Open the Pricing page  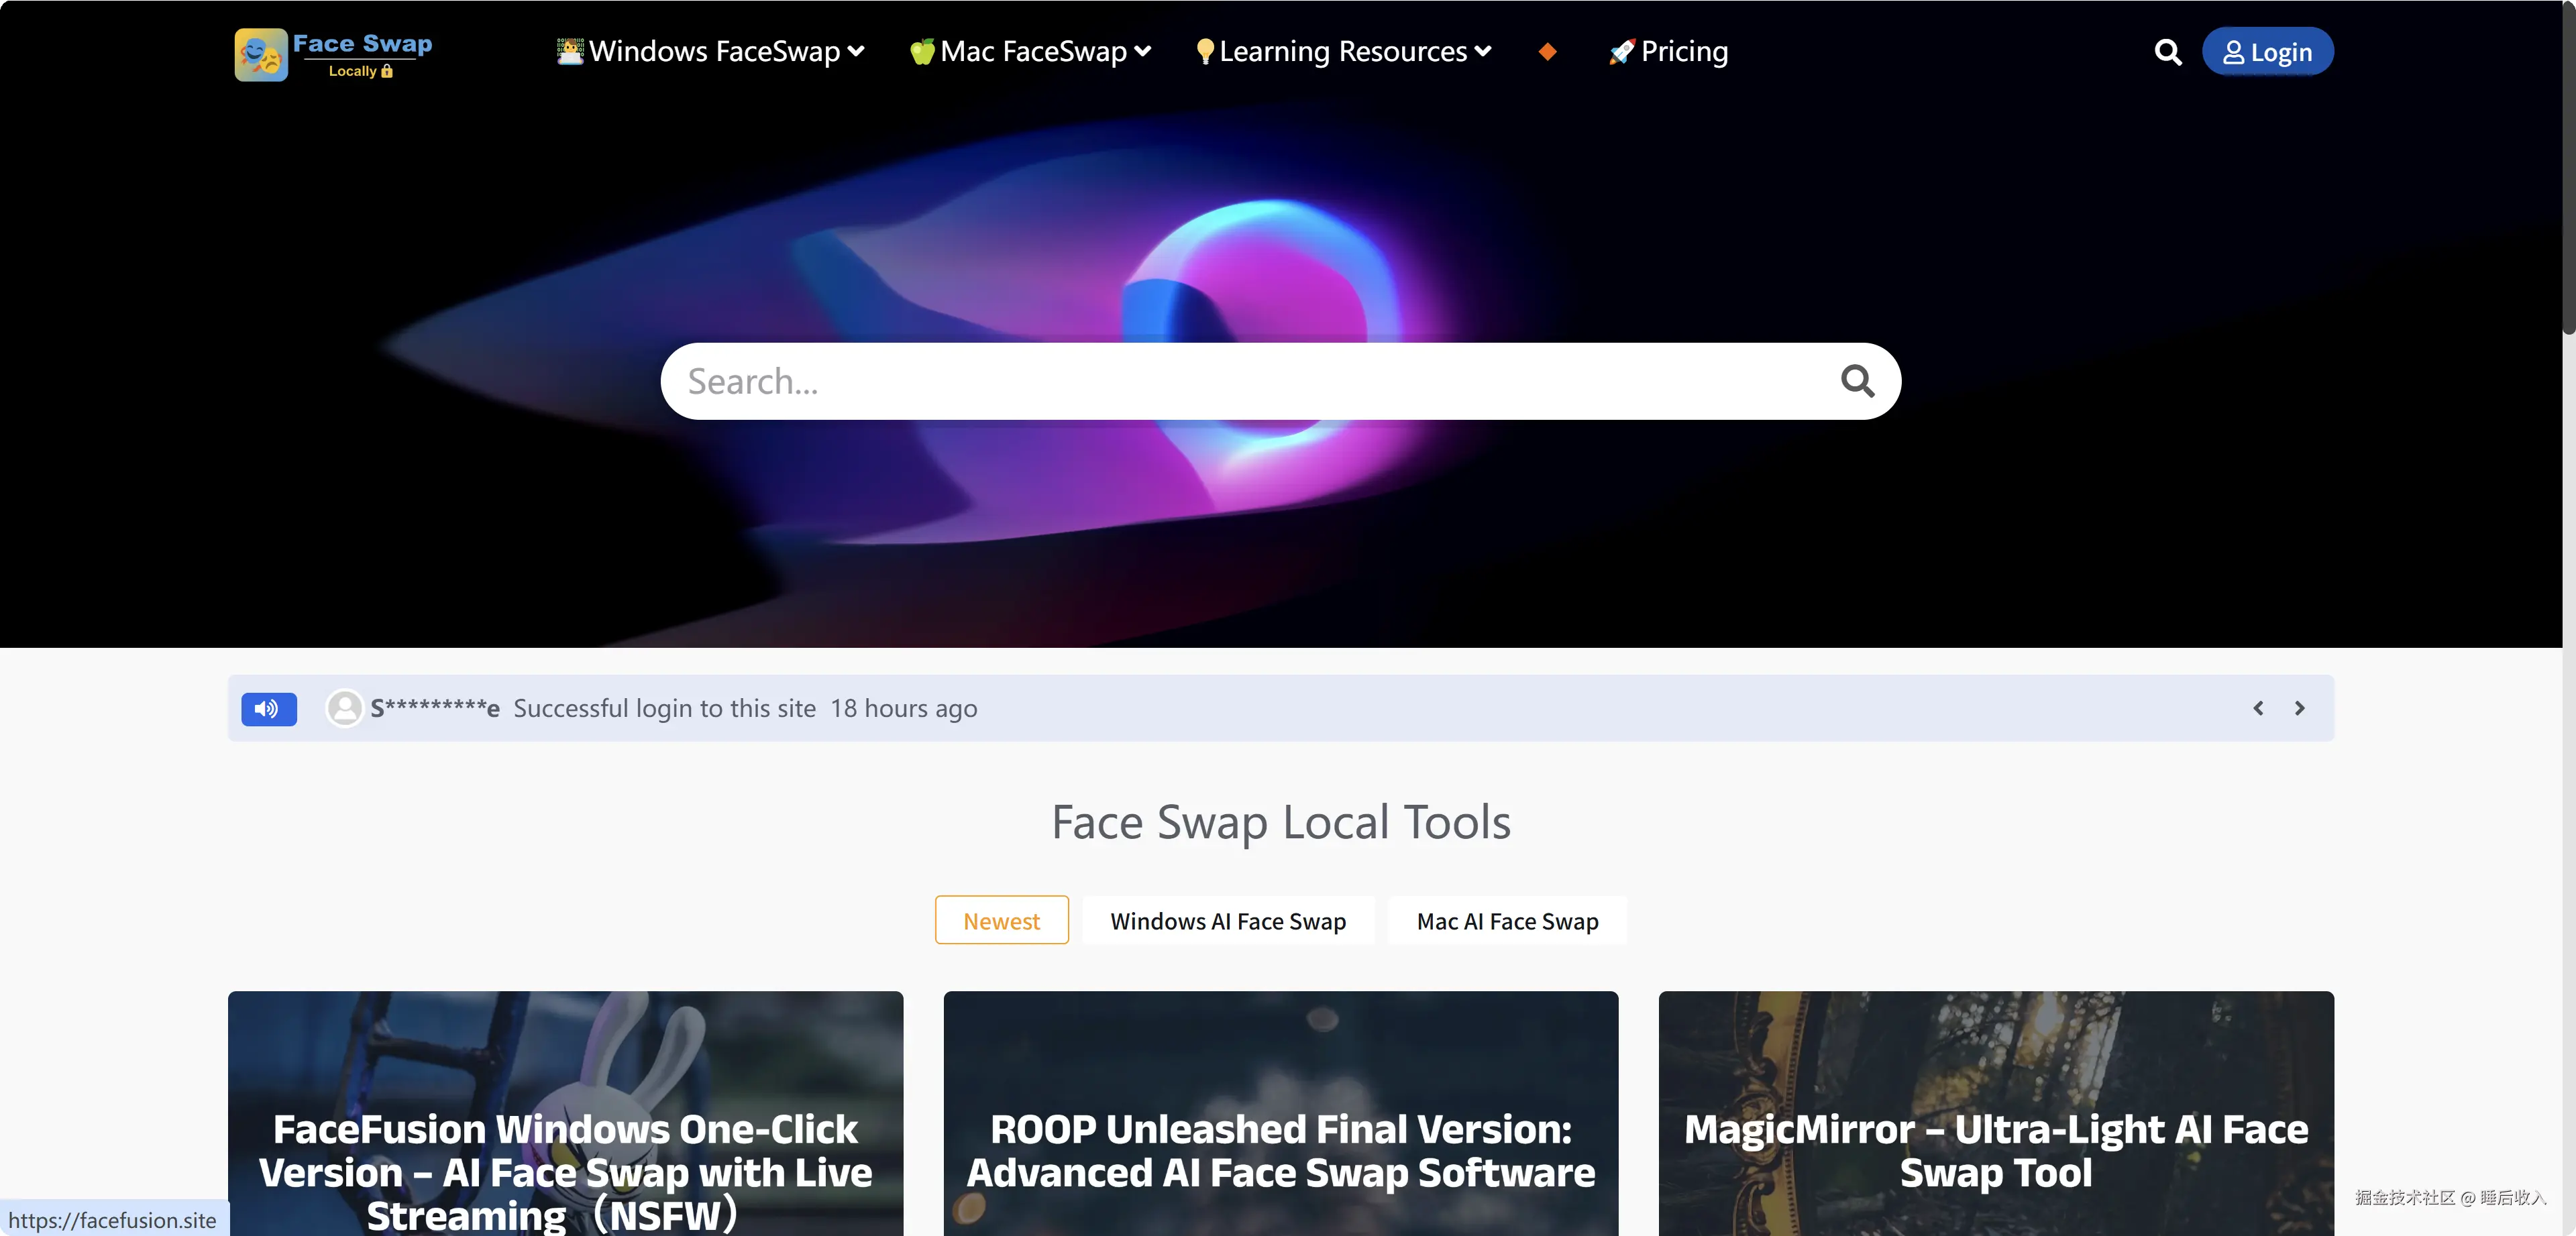[x=1668, y=52]
